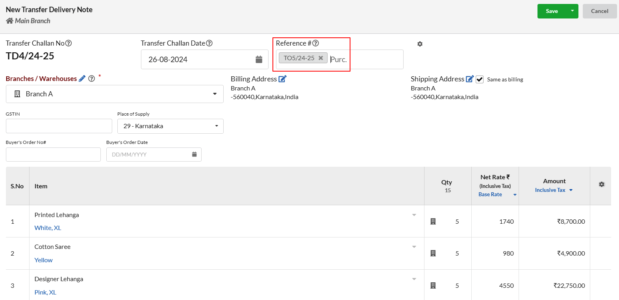Image resolution: width=619 pixels, height=300 pixels.
Task: Uncheck Same as billing checkbox
Action: coord(480,79)
